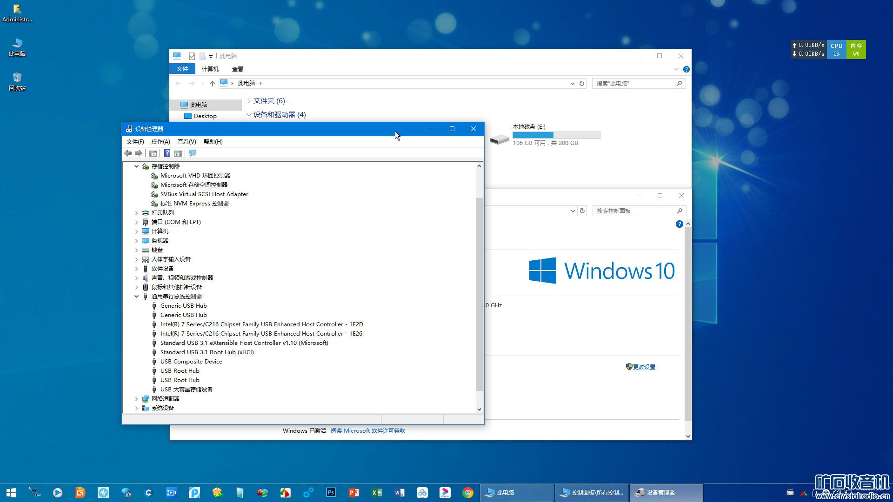Launch Excel from the taskbar
Image resolution: width=893 pixels, height=502 pixels.
pyautogui.click(x=377, y=493)
